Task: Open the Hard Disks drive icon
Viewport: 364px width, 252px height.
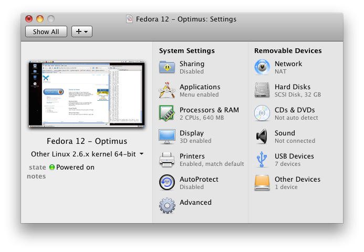Action: pos(262,90)
